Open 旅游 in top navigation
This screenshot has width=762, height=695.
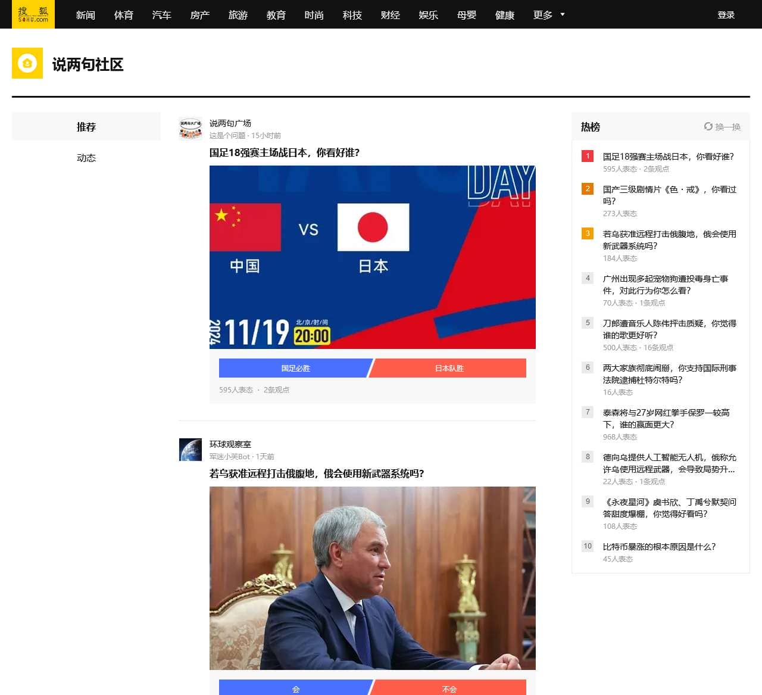click(238, 15)
